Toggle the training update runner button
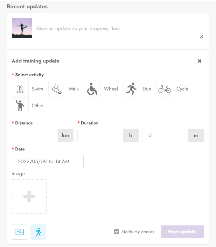The image size is (216, 247). 38,232
